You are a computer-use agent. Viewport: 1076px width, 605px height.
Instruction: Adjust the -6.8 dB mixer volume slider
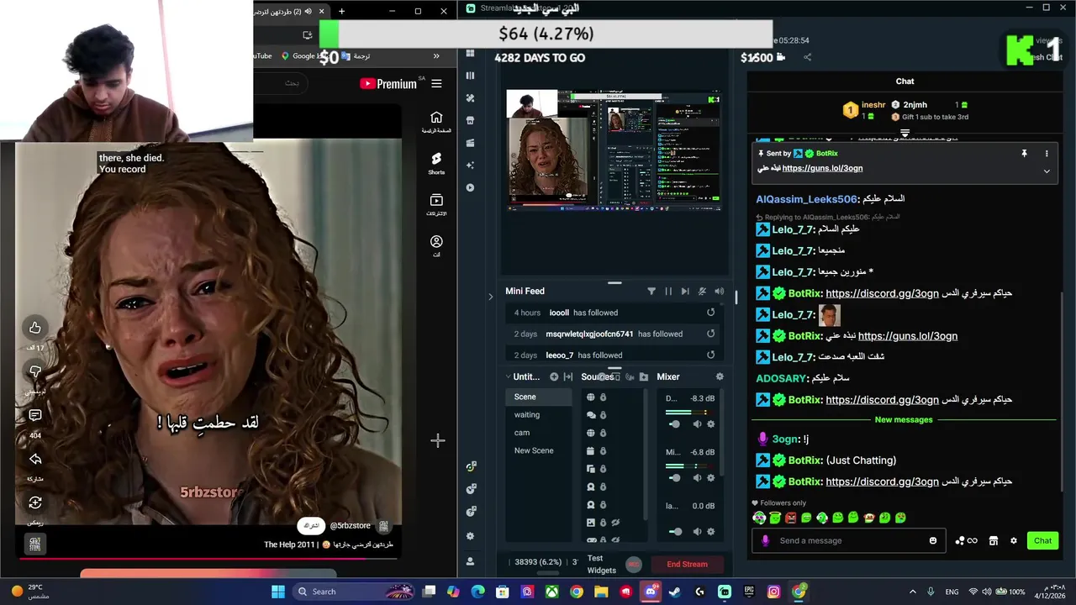[675, 478]
